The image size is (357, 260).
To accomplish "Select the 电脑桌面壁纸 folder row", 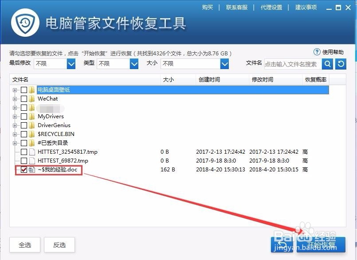I will tap(183, 90).
